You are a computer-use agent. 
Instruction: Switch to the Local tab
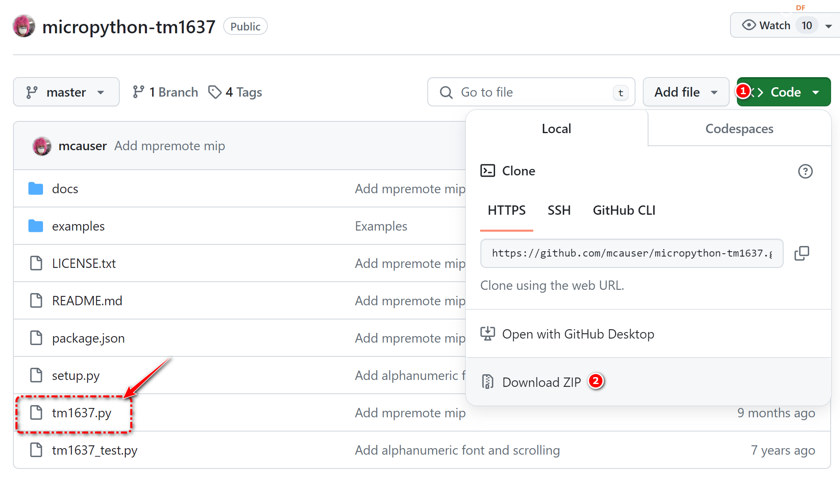coord(556,129)
